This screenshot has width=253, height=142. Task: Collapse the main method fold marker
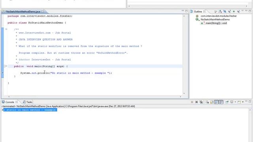(6, 66)
